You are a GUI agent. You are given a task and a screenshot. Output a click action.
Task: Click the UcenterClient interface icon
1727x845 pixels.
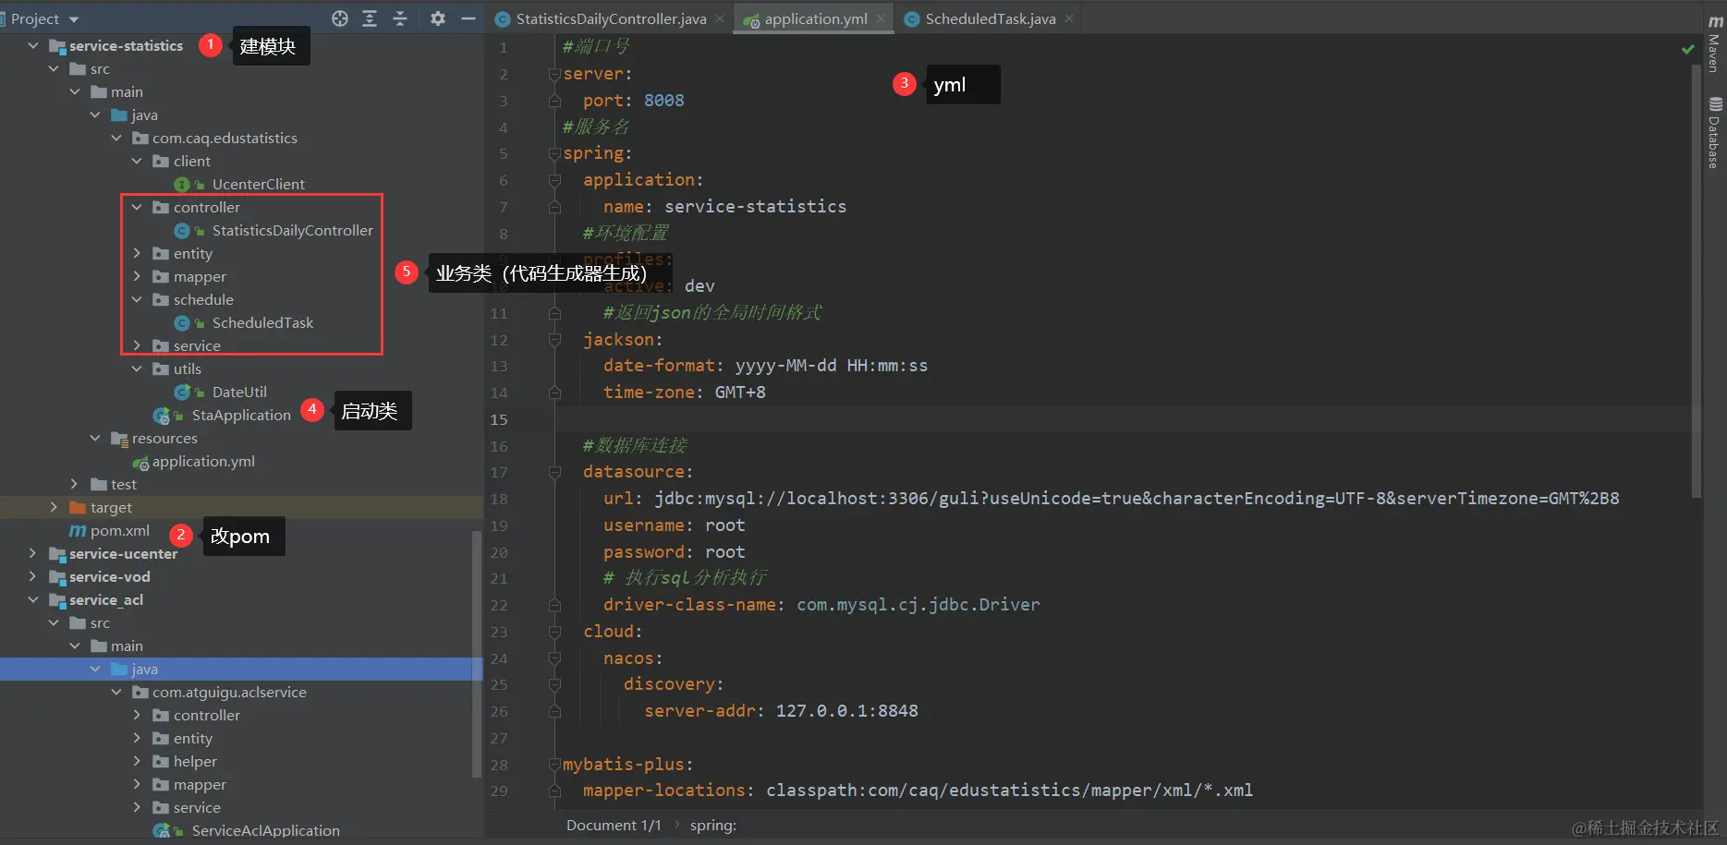(x=182, y=185)
